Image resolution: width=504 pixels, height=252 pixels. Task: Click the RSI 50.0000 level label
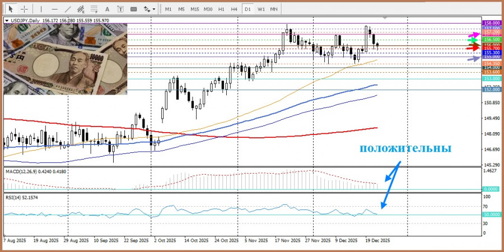(x=492, y=214)
